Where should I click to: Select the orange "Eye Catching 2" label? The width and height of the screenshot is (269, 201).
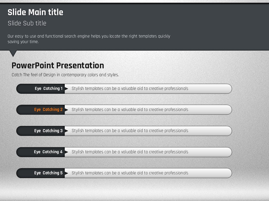(48, 110)
